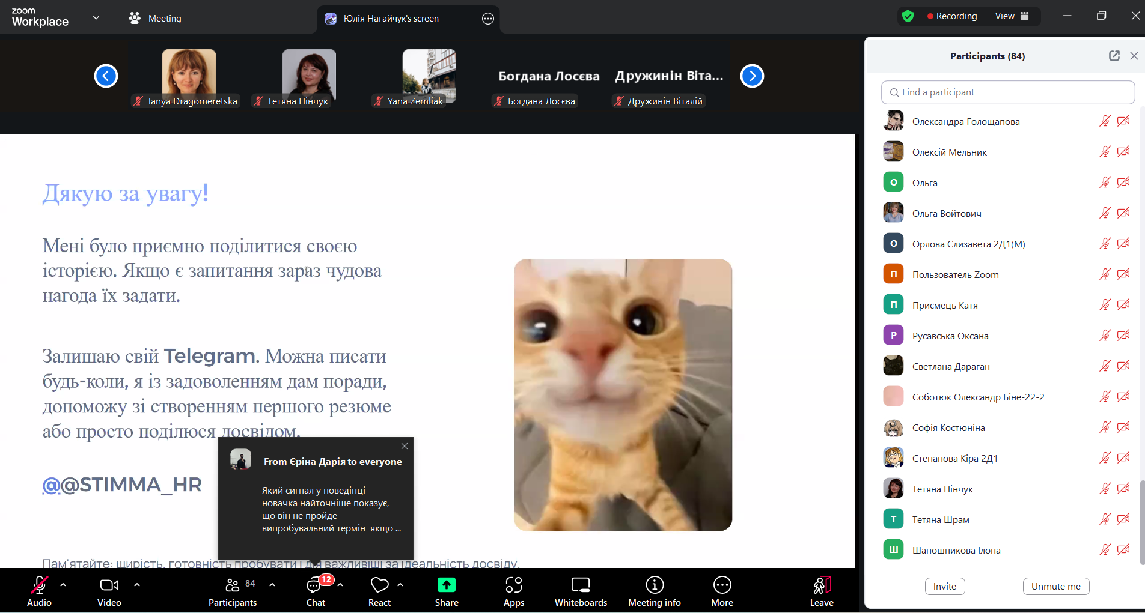Toggle the Video camera on

109,585
